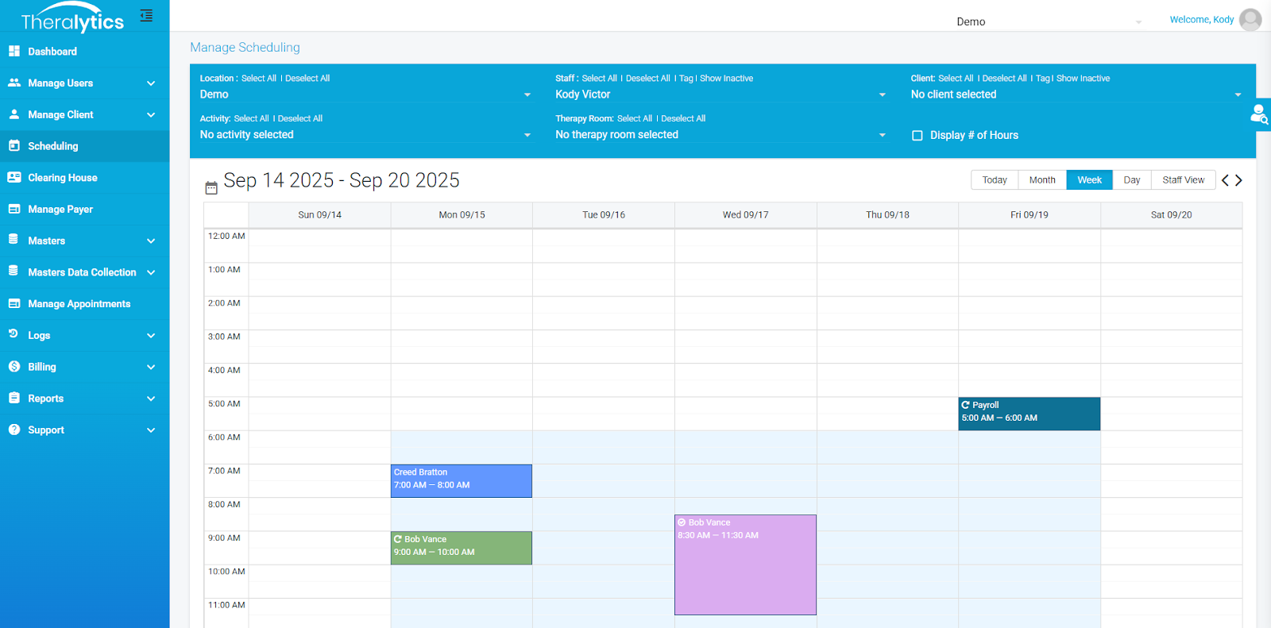This screenshot has height=628, width=1271.
Task: Click the Billing dollar icon
Action: click(x=14, y=366)
